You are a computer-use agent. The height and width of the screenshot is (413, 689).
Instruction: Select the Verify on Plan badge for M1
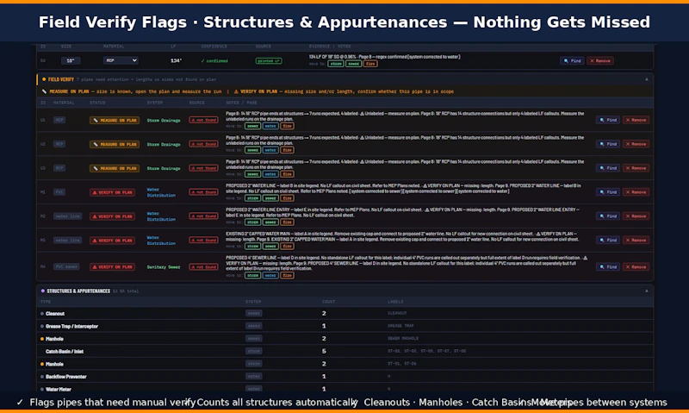tap(113, 192)
